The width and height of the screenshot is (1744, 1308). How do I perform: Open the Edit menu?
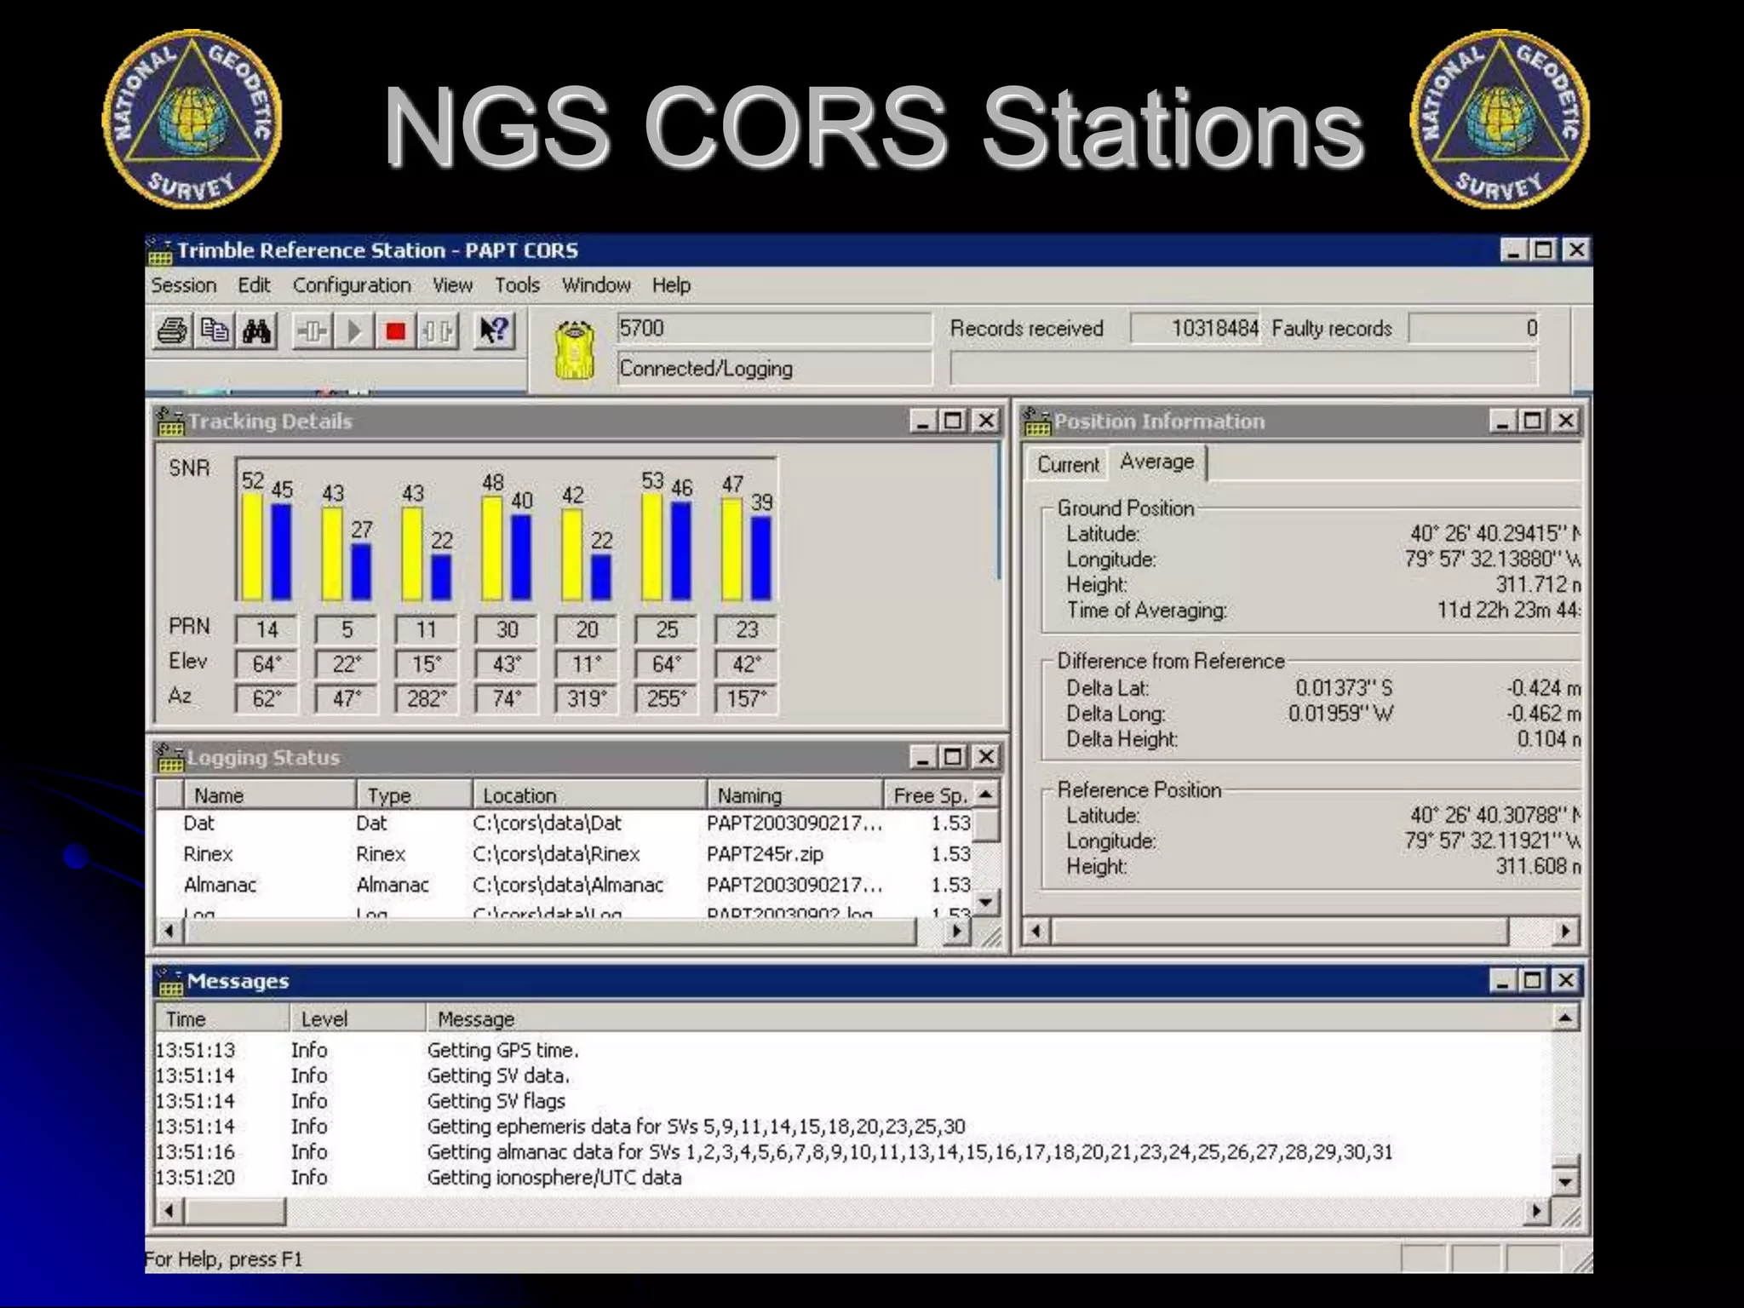click(254, 285)
